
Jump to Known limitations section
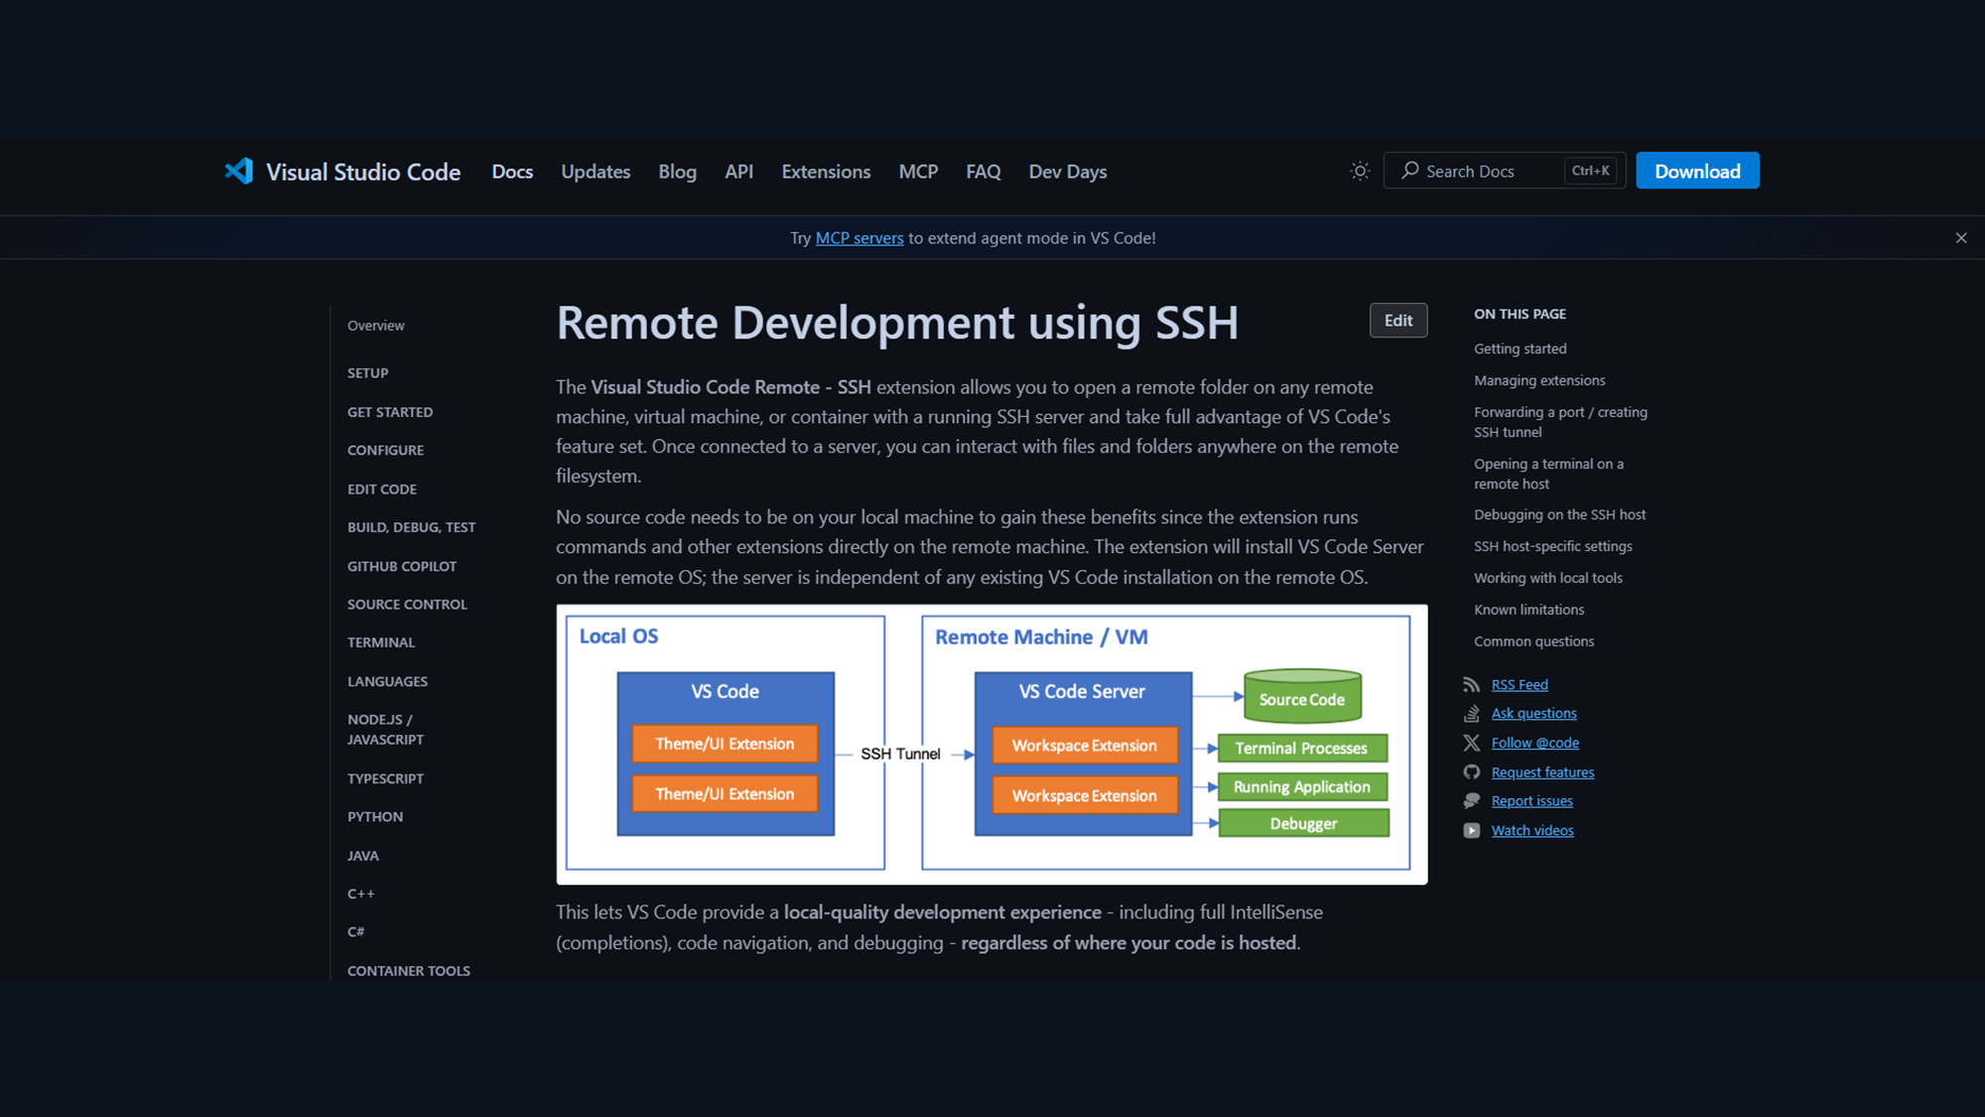click(1528, 610)
